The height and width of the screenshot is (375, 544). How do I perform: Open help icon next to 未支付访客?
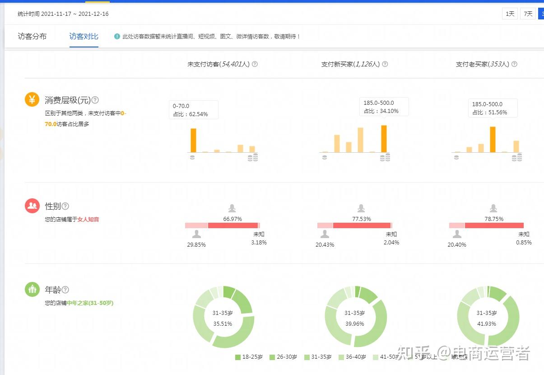click(255, 64)
